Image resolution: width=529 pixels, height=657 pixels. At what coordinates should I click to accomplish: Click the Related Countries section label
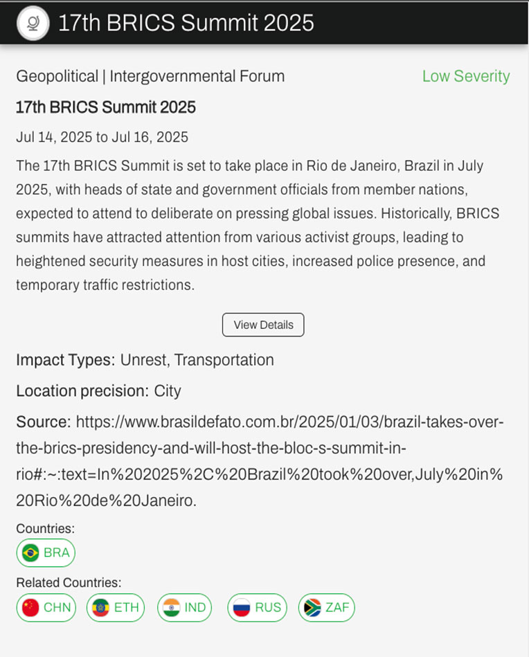coord(69,582)
